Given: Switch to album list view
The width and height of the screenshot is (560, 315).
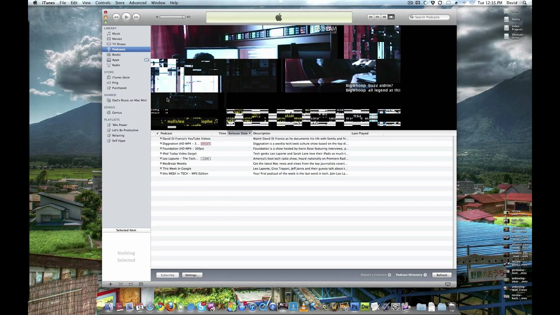Looking at the screenshot, I should (x=377, y=17).
